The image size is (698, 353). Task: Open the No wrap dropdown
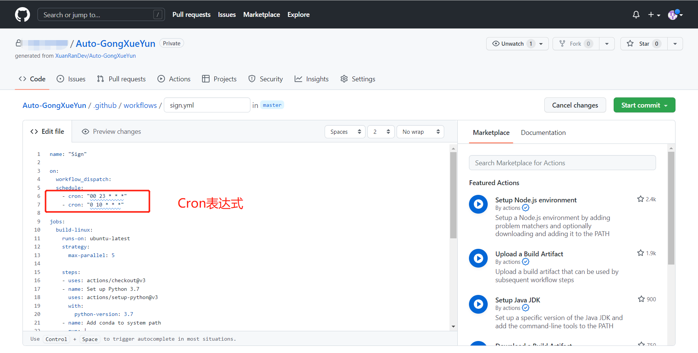421,132
